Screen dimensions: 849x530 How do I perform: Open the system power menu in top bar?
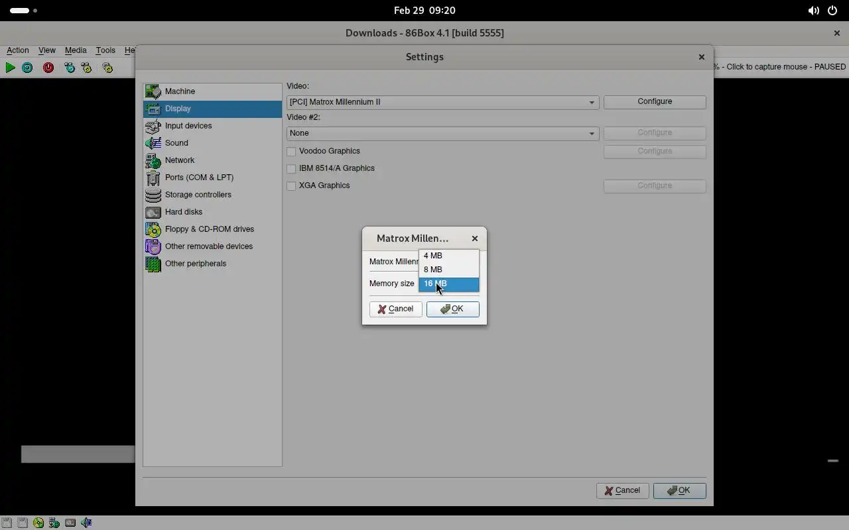pos(832,11)
